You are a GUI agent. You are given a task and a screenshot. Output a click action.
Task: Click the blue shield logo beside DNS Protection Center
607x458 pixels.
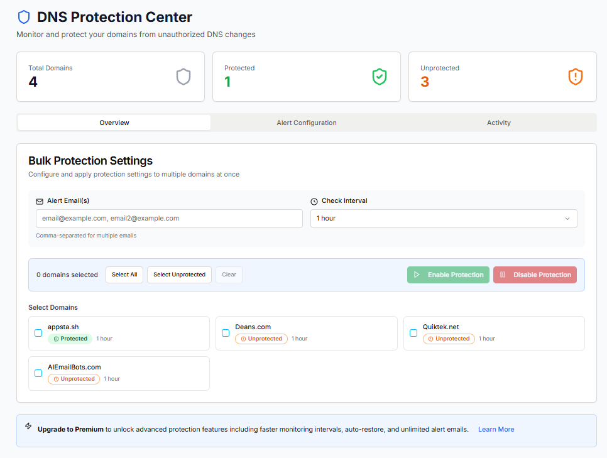click(x=24, y=17)
